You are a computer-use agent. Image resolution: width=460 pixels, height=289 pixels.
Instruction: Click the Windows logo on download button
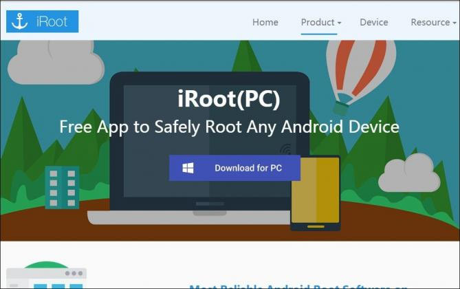[x=188, y=168]
